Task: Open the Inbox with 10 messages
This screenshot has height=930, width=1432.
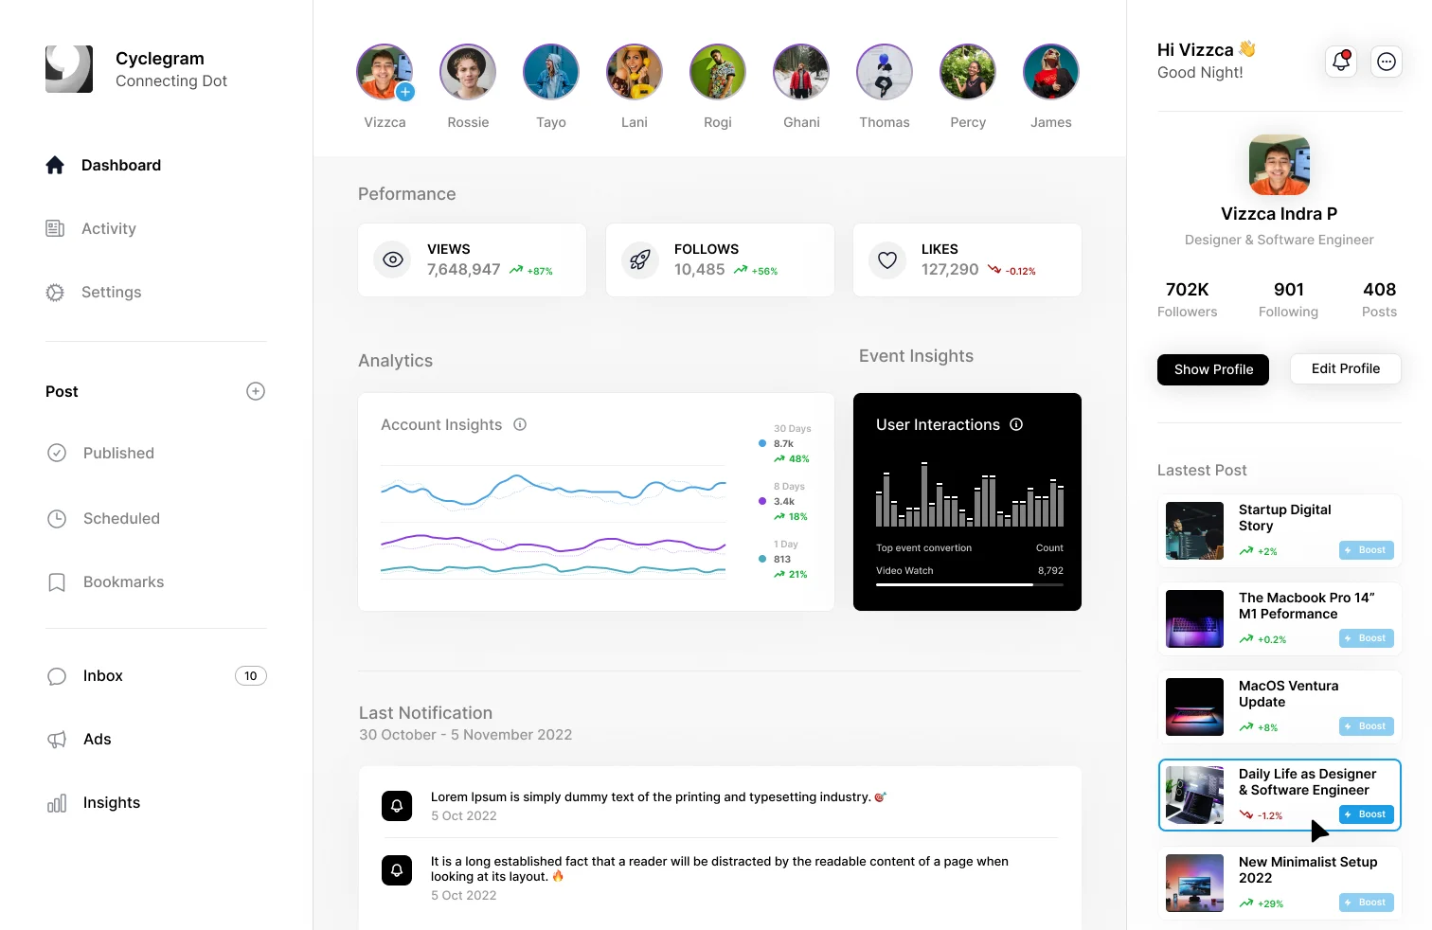Action: coord(103,675)
